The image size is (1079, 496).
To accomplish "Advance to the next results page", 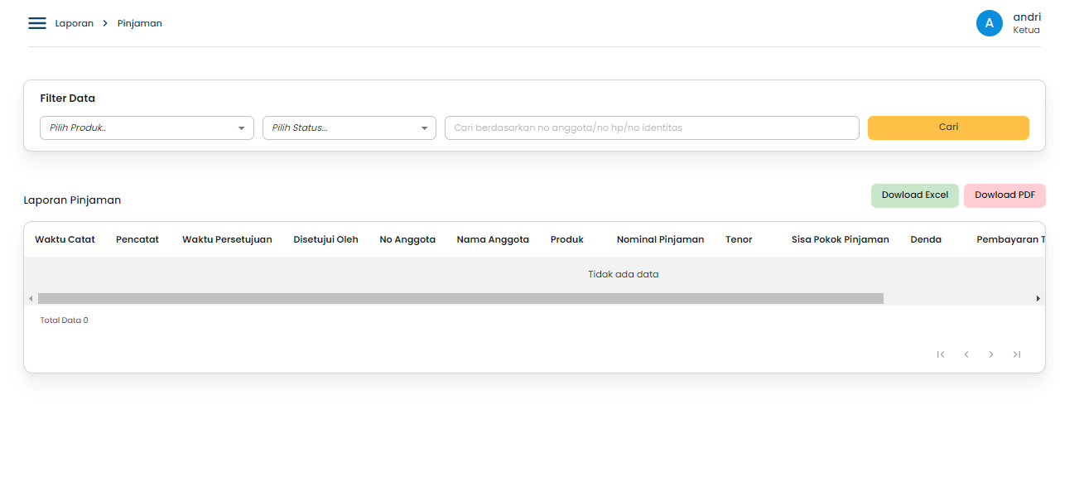I will click(x=990, y=354).
